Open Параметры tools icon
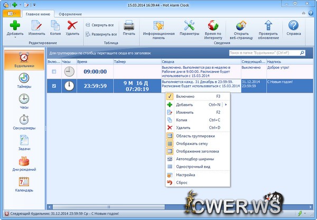Viewport: 317px width, 220px height. click(x=189, y=24)
